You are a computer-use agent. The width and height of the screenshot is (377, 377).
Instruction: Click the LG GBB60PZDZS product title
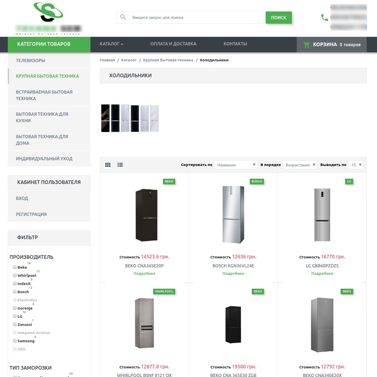(x=322, y=266)
